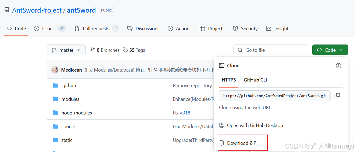Click the terminal icon beside Clone
This screenshot has height=152, width=355.
coord(222,65)
